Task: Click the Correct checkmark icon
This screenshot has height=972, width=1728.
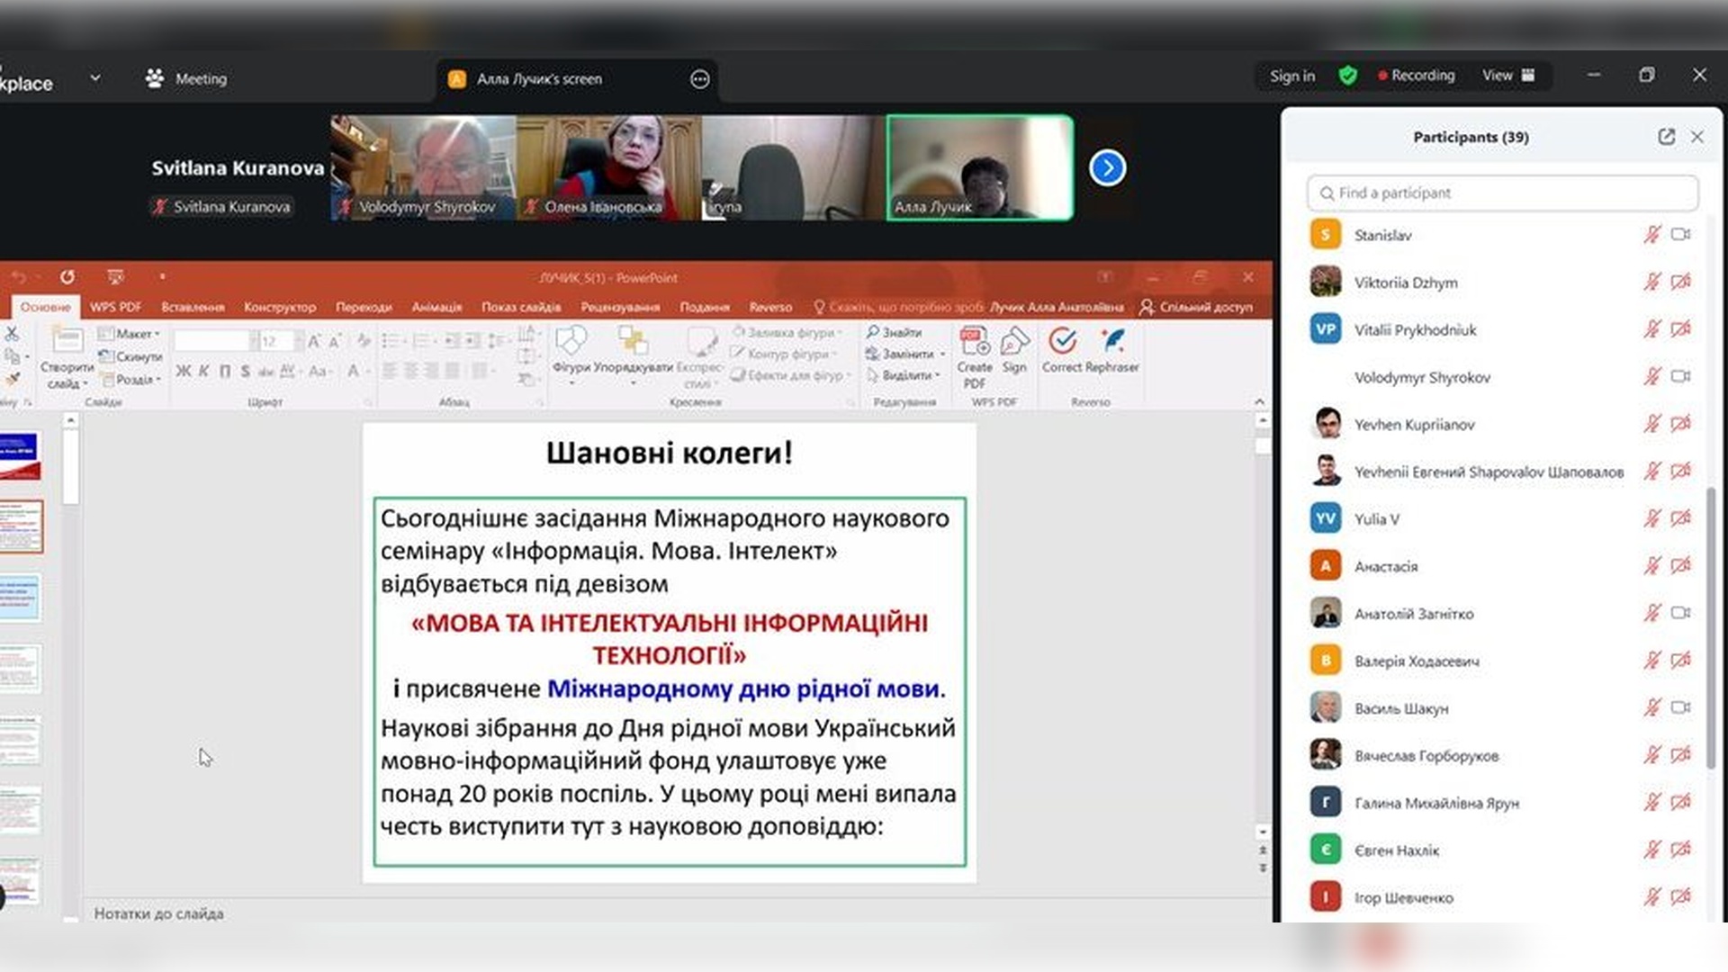Action: pos(1062,342)
